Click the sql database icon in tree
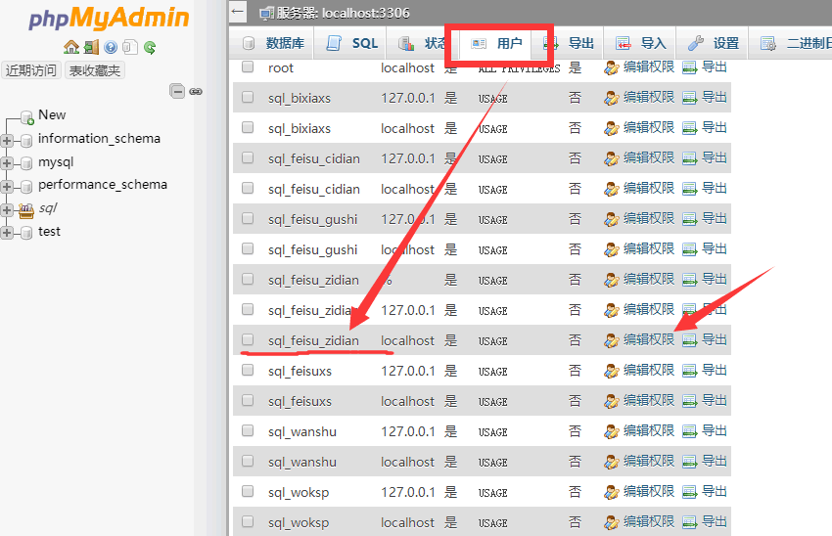The image size is (832, 536). coord(26,210)
